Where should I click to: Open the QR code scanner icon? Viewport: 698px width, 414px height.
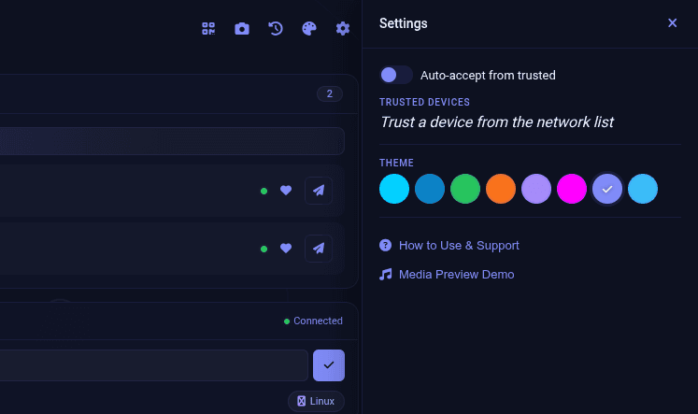(208, 28)
